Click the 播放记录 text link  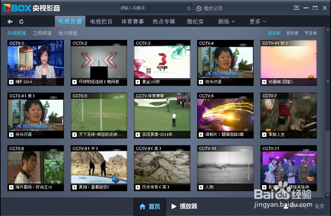(x=213, y=8)
